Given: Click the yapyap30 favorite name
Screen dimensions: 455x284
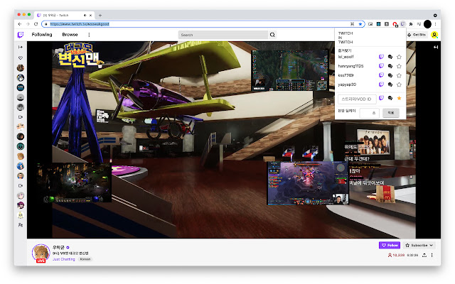Looking at the screenshot, I should tap(347, 84).
